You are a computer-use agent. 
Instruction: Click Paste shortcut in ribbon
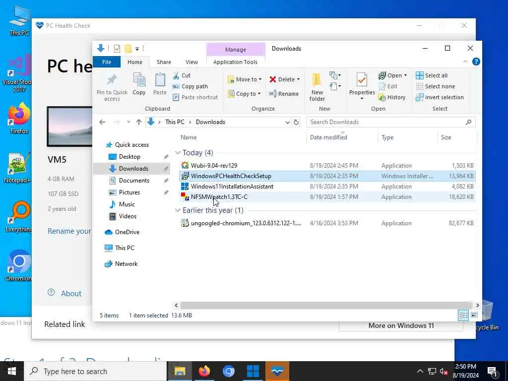click(195, 97)
